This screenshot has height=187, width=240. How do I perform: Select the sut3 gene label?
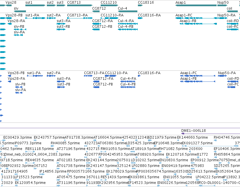pos(60,3)
